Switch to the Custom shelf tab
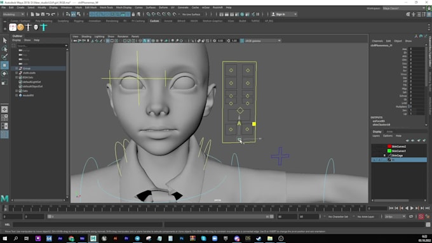The height and width of the screenshot is (243, 432). (x=154, y=21)
